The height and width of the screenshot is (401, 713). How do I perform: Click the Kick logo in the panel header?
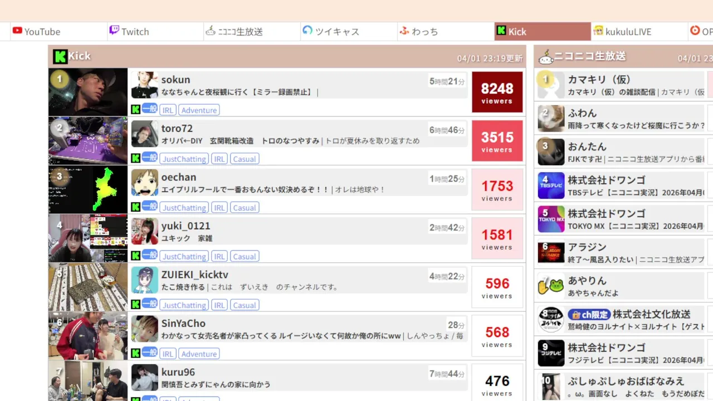click(x=60, y=56)
